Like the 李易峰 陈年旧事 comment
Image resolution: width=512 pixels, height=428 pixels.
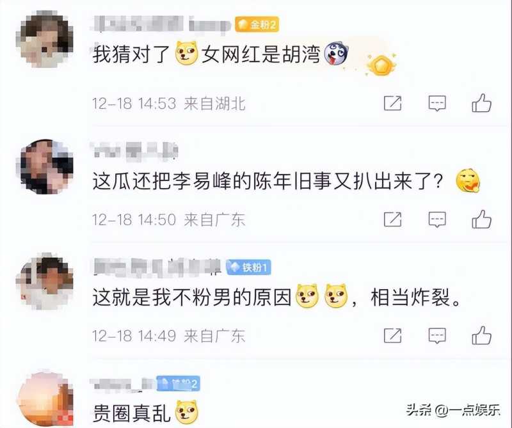(482, 219)
